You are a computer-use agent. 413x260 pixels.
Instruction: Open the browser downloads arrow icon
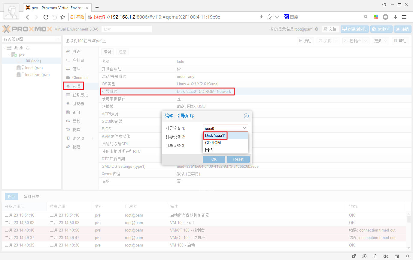point(395,17)
